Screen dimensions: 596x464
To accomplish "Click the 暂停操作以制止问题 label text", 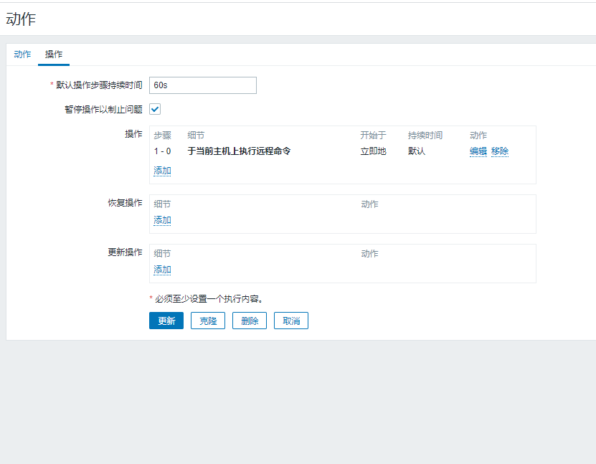I will (103, 110).
